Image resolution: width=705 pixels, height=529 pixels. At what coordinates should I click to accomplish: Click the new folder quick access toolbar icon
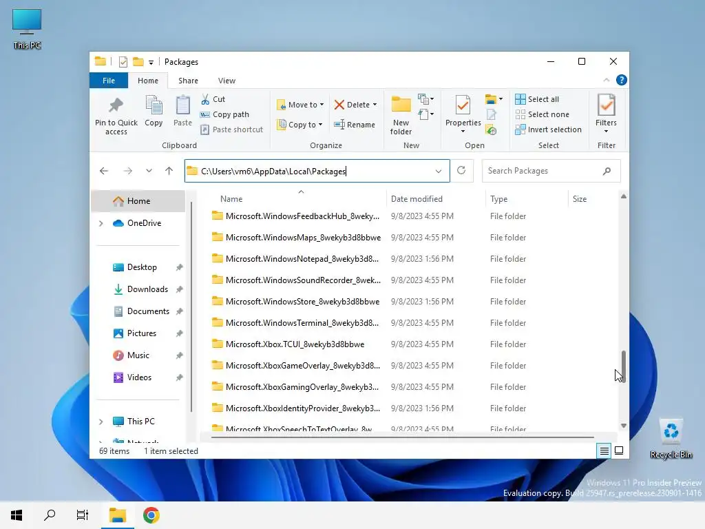(x=138, y=61)
